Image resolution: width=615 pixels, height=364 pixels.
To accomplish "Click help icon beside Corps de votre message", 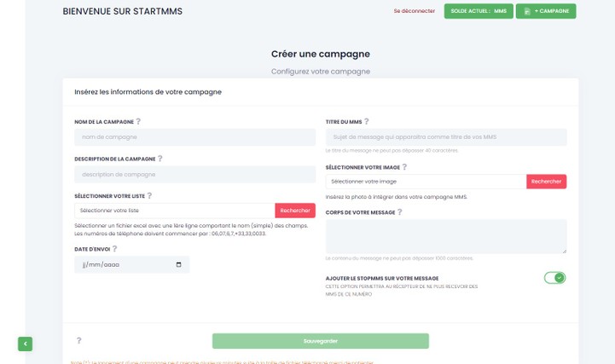I will [x=399, y=212].
